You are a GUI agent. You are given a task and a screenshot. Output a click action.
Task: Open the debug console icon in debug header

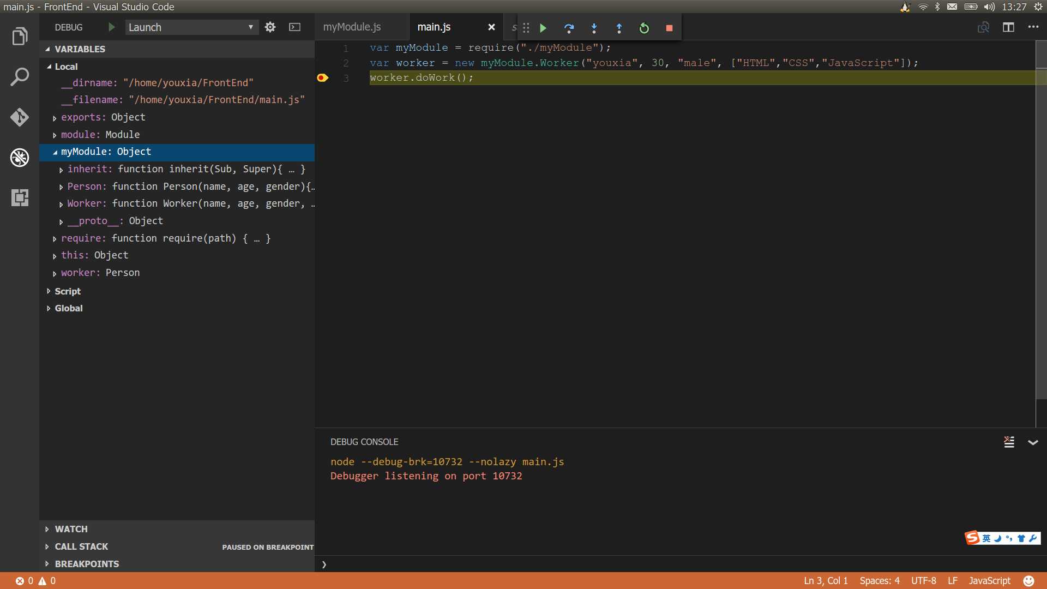294,27
